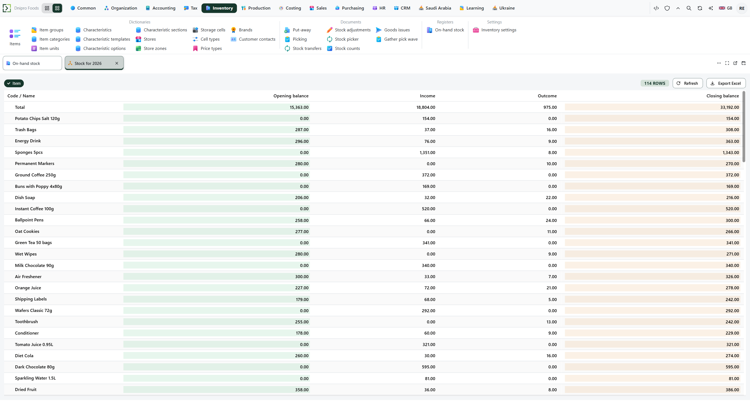Viewport: 750px width, 409px height.
Task: Open the AI sparkle assistant icon
Action: 711,8
